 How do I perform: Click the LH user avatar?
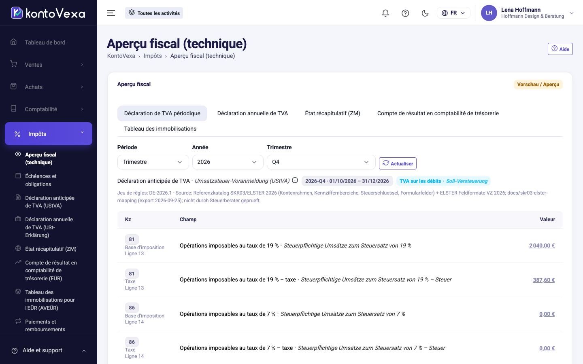point(489,13)
